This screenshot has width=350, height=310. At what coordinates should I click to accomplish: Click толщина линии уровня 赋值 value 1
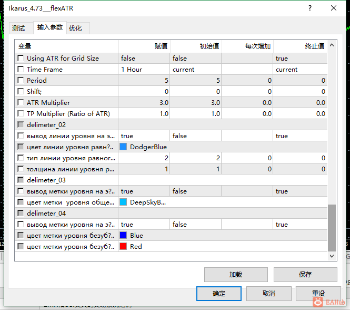[x=144, y=169]
